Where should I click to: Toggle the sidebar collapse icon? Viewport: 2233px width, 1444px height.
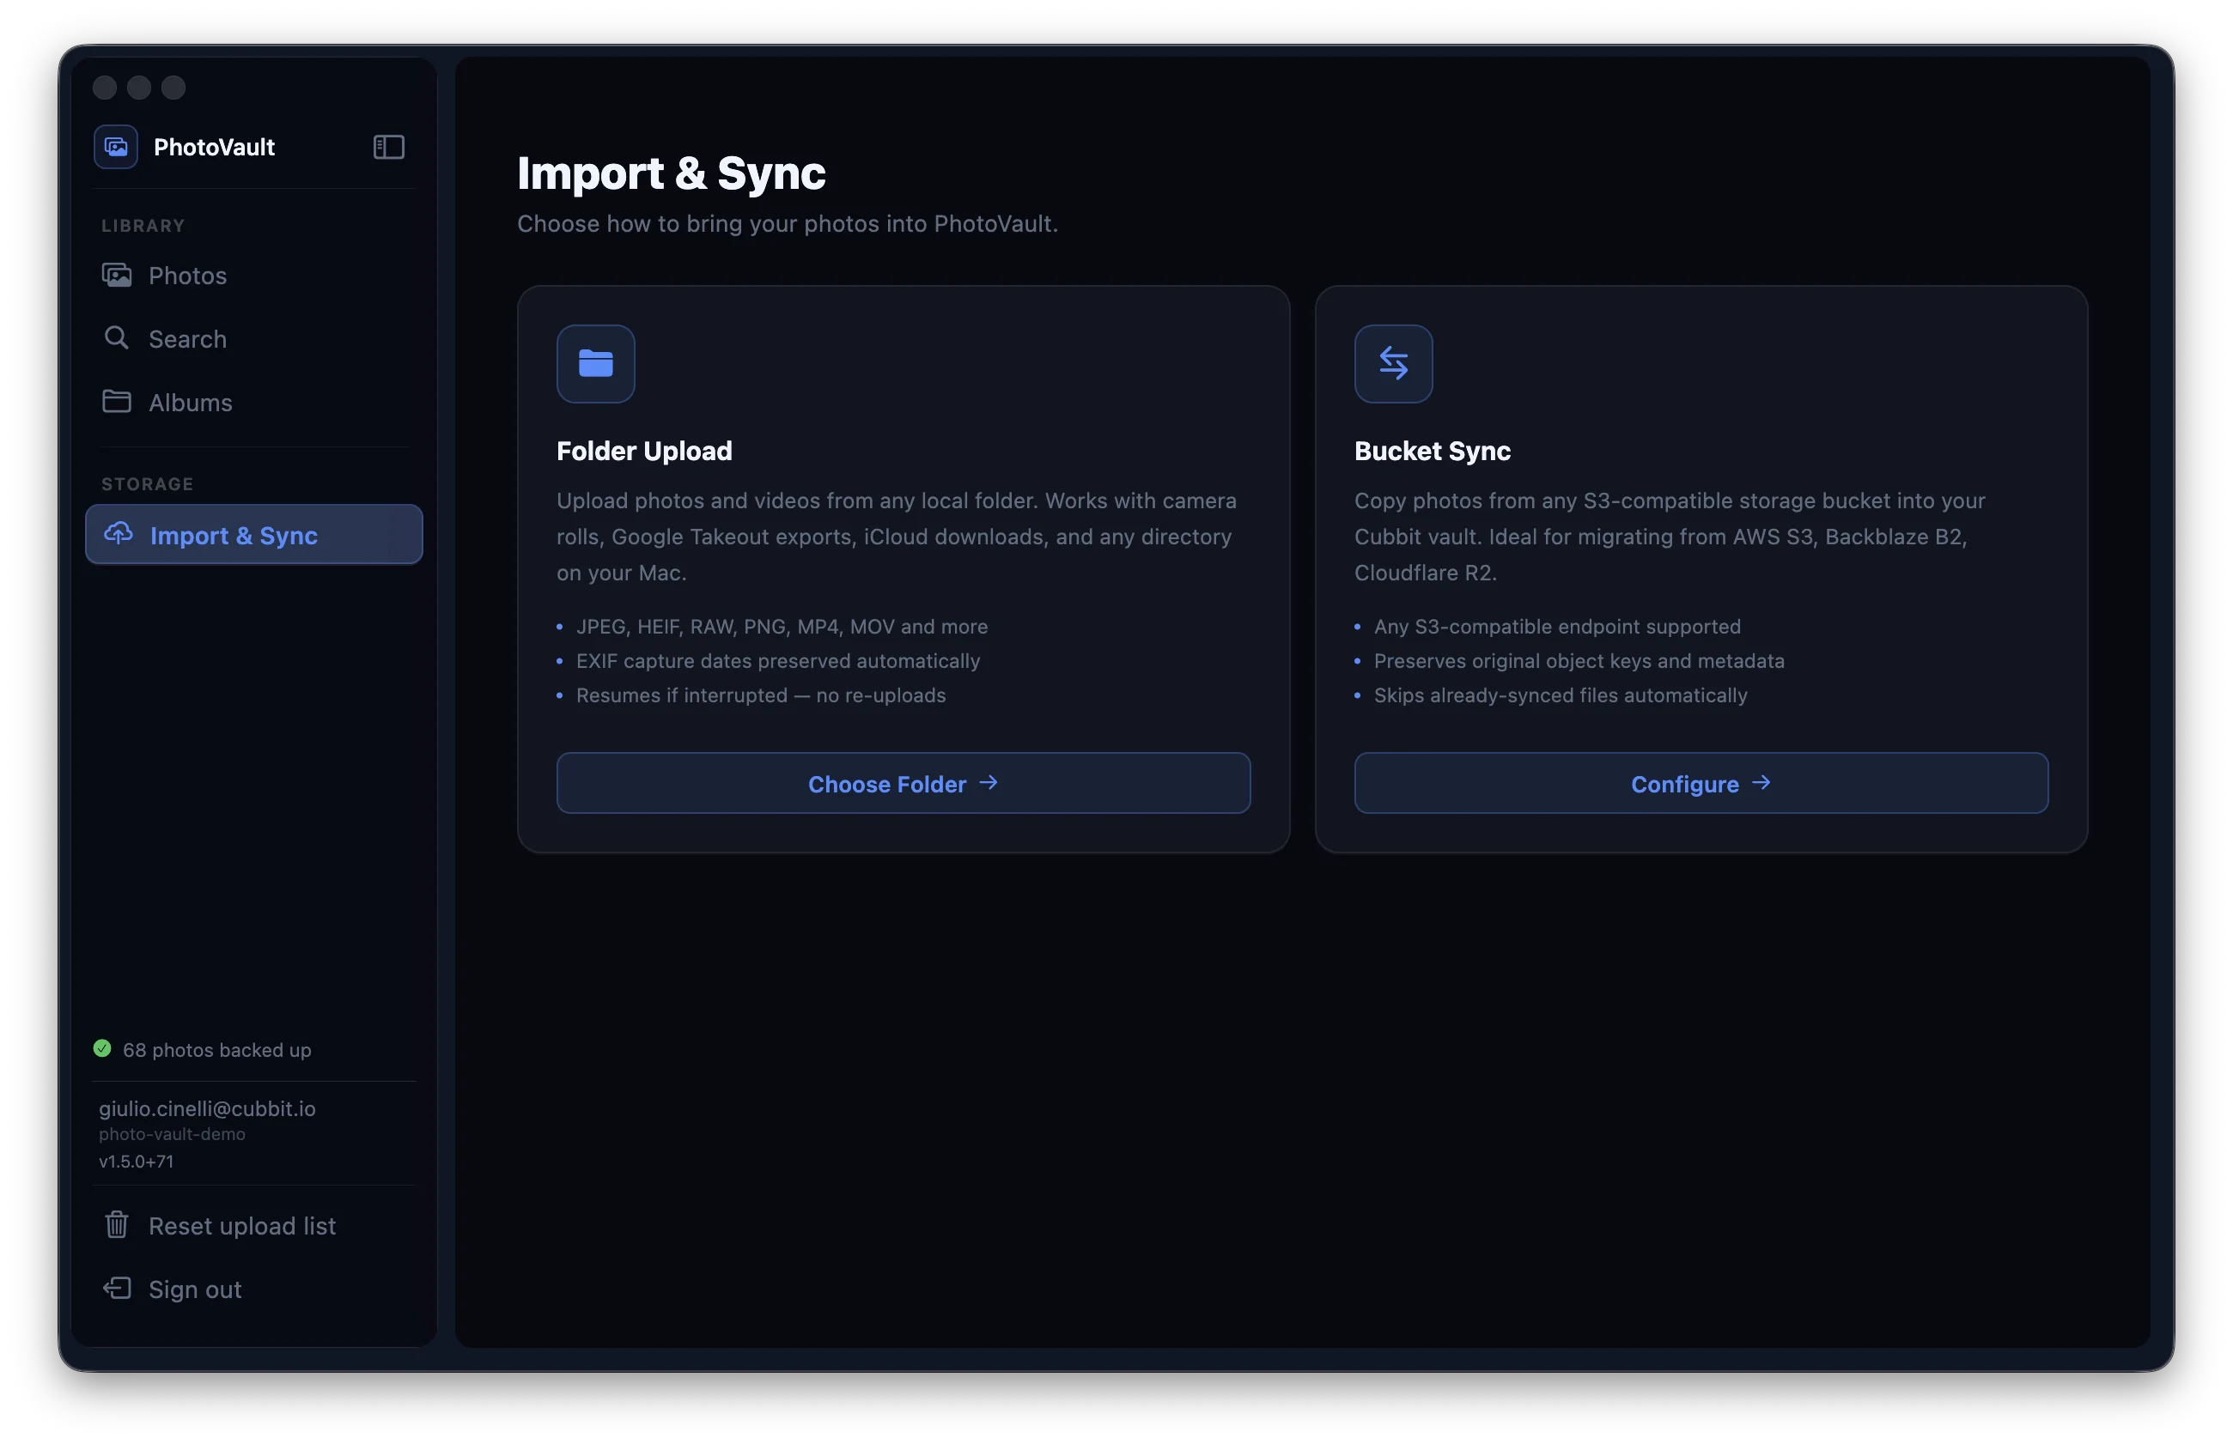click(388, 147)
